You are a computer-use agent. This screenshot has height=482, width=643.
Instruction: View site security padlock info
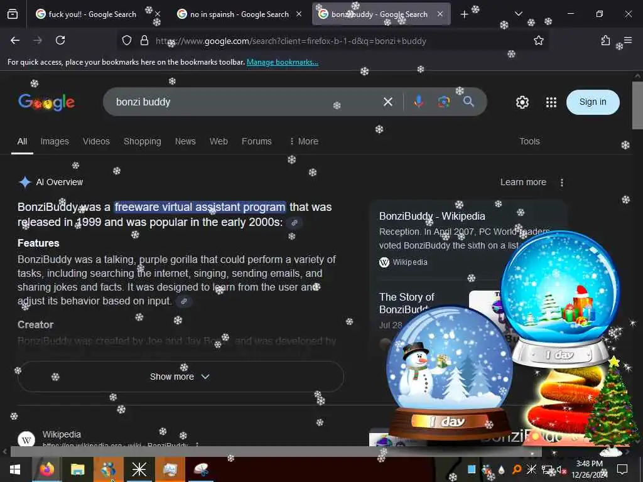[144, 40]
